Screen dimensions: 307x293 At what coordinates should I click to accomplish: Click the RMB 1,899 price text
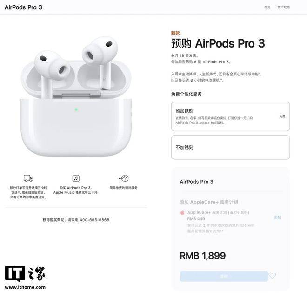pos(203,256)
